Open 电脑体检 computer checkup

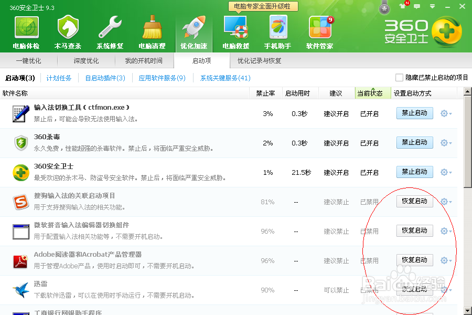click(26, 32)
